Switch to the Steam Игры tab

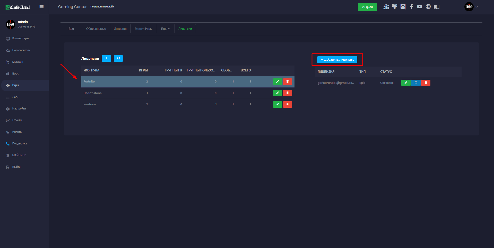(x=143, y=29)
